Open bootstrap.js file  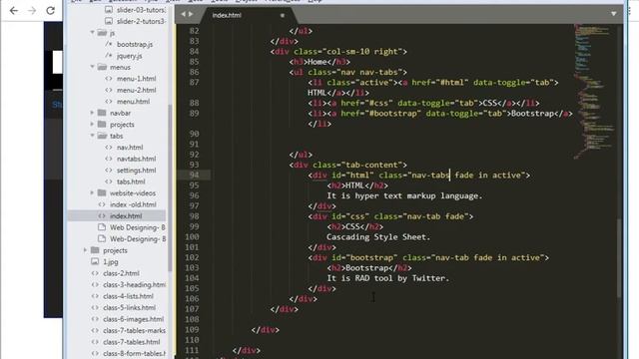135,44
